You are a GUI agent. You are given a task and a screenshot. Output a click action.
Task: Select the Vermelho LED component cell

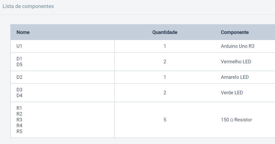(236, 62)
